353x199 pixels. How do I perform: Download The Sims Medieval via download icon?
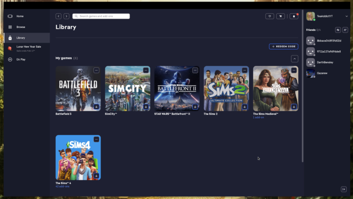coord(294,107)
